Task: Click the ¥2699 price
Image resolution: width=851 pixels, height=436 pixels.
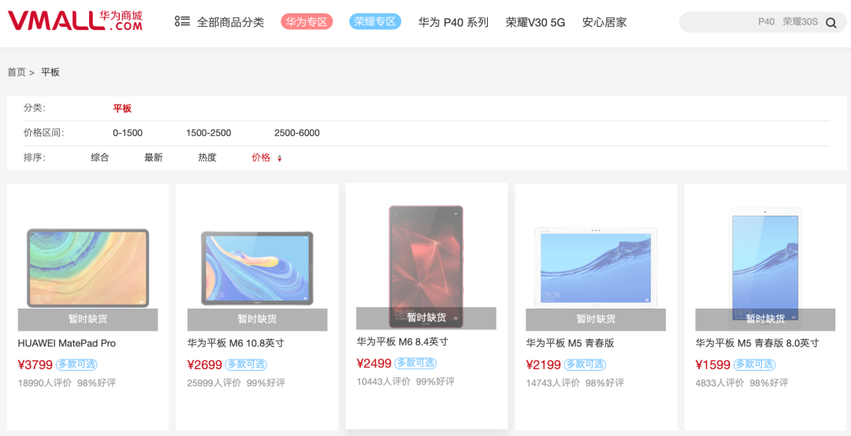Action: 205,365
